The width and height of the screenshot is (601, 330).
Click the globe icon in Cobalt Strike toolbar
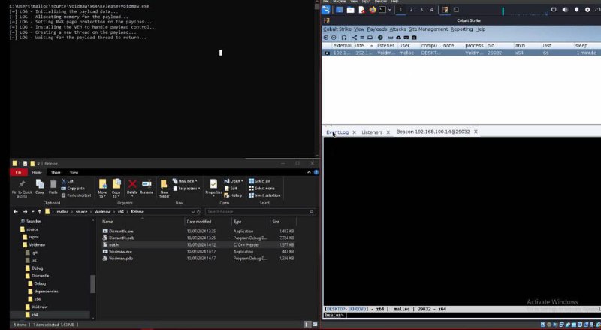tap(380, 38)
